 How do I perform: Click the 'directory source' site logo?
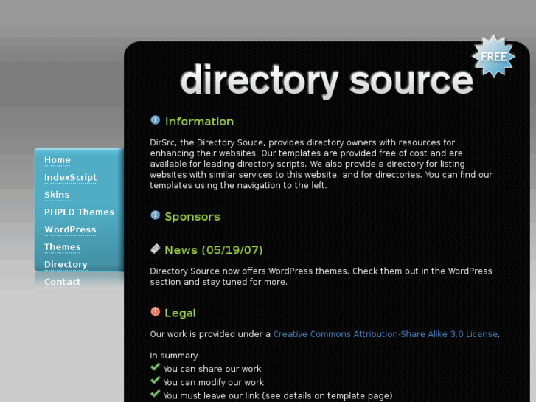[x=327, y=80]
